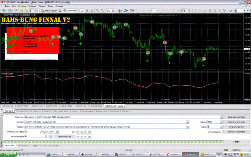Screen dimensions: 251x157
Task: Open the Графики menu
Action: point(32,6)
